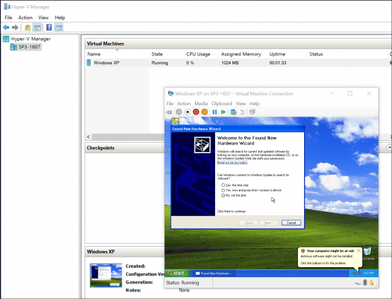Click the network connection tray icon in XP

pyautogui.click(x=353, y=273)
